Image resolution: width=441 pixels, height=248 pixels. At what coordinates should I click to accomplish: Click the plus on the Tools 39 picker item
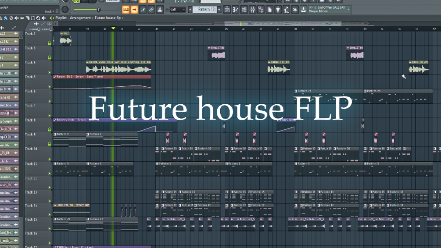[x=16, y=129]
